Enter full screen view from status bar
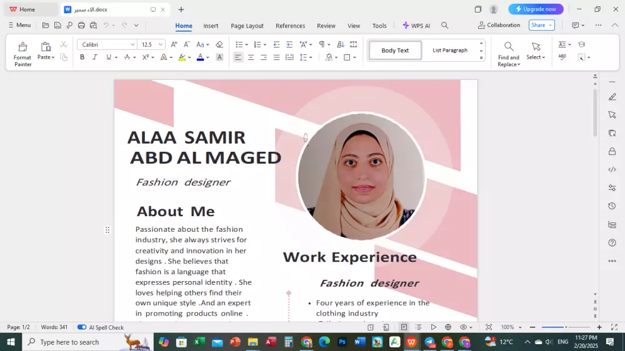 pyautogui.click(x=614, y=327)
